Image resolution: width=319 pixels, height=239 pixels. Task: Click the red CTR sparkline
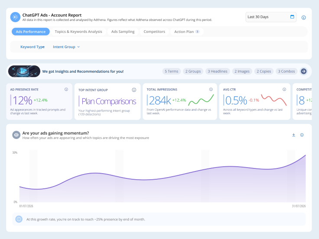tap(274, 100)
